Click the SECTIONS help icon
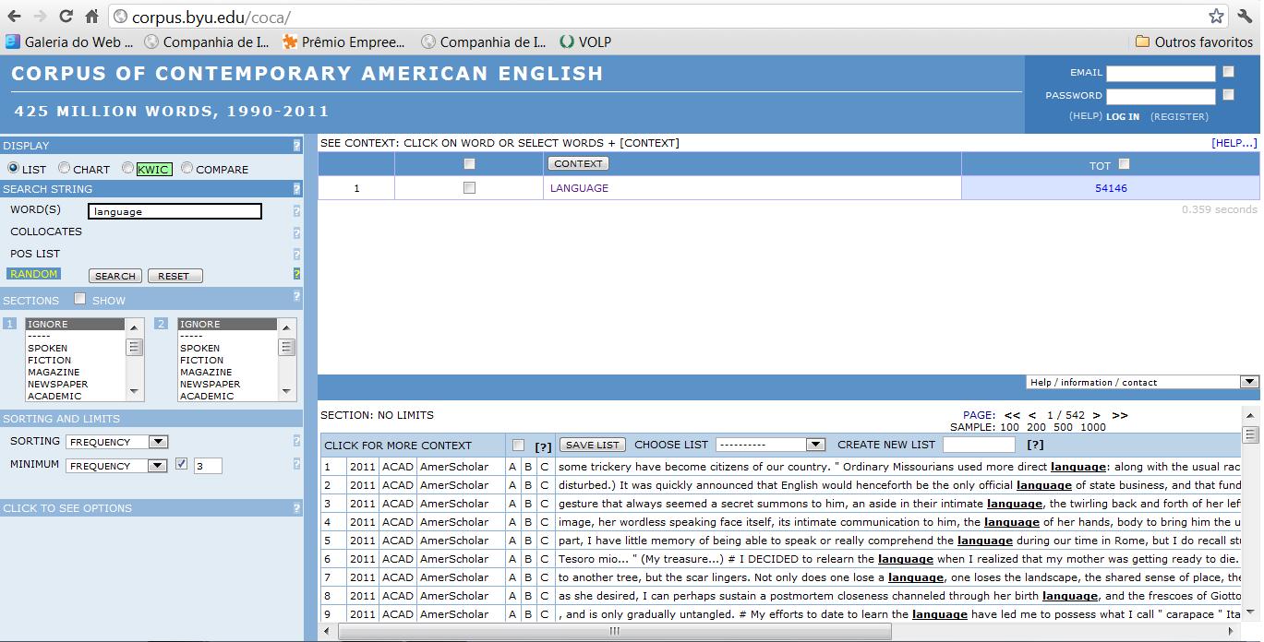Image resolution: width=1264 pixels, height=642 pixels. click(296, 297)
